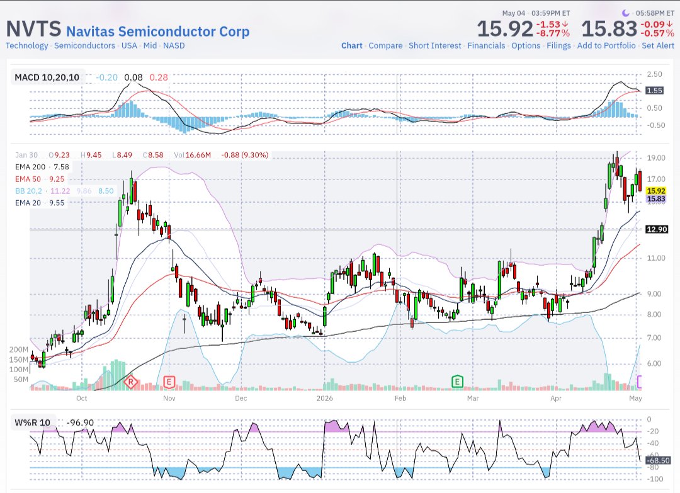Click the -96.90 W%R reading
The width and height of the screenshot is (680, 493).
[x=80, y=422]
